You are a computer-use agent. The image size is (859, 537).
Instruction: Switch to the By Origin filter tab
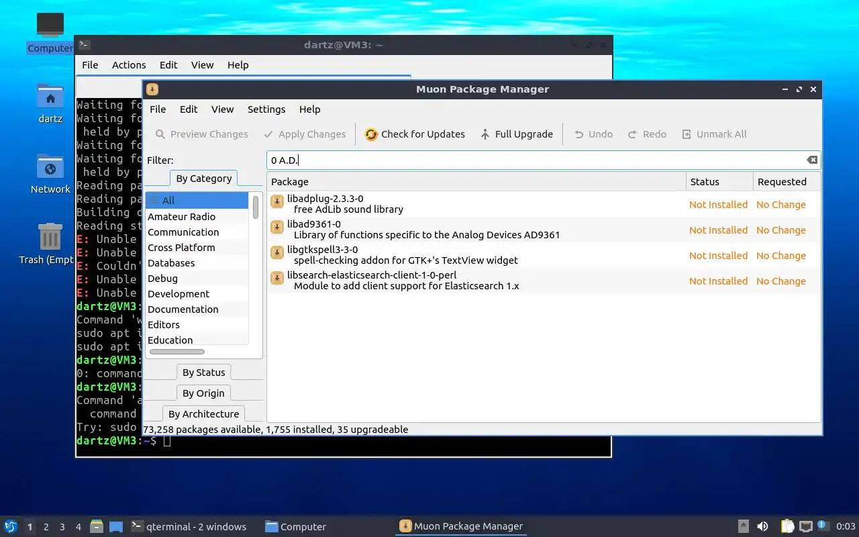tap(203, 393)
